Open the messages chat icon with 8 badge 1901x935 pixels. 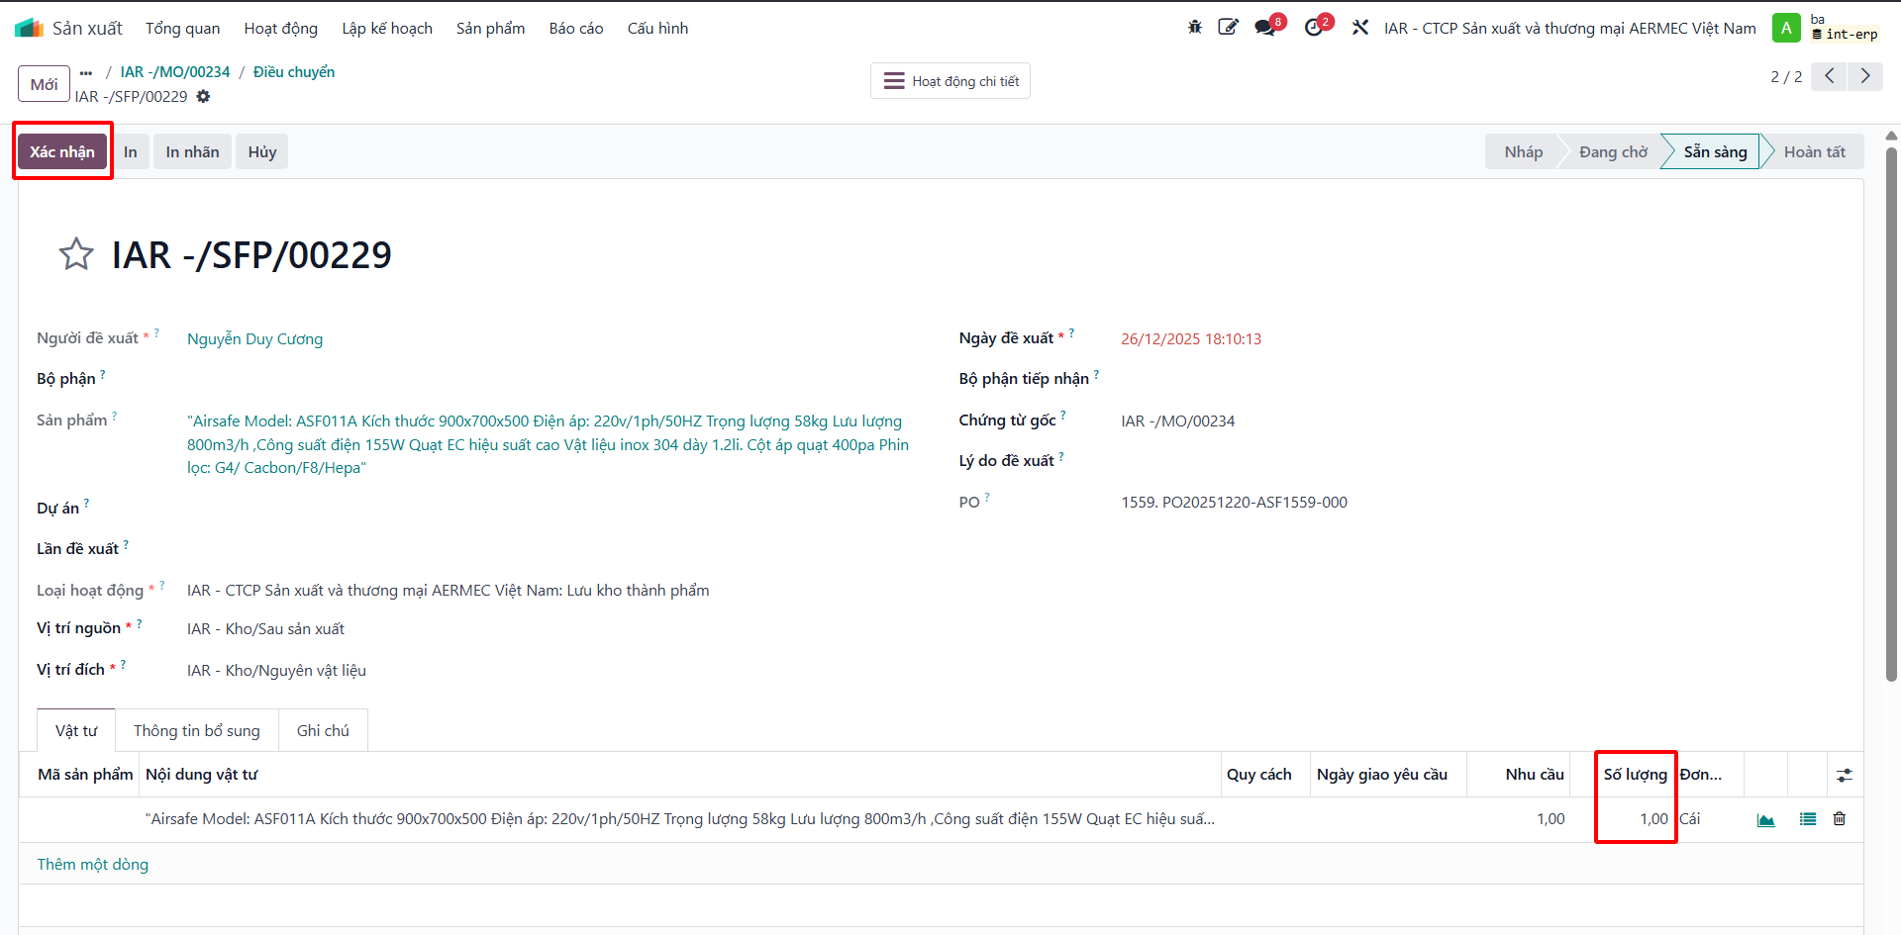point(1264,28)
